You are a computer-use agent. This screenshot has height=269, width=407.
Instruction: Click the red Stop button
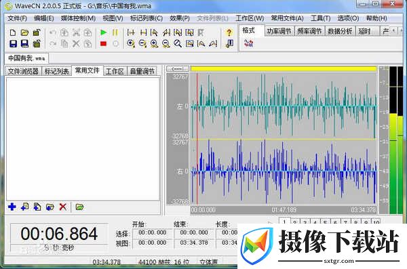click(103, 43)
